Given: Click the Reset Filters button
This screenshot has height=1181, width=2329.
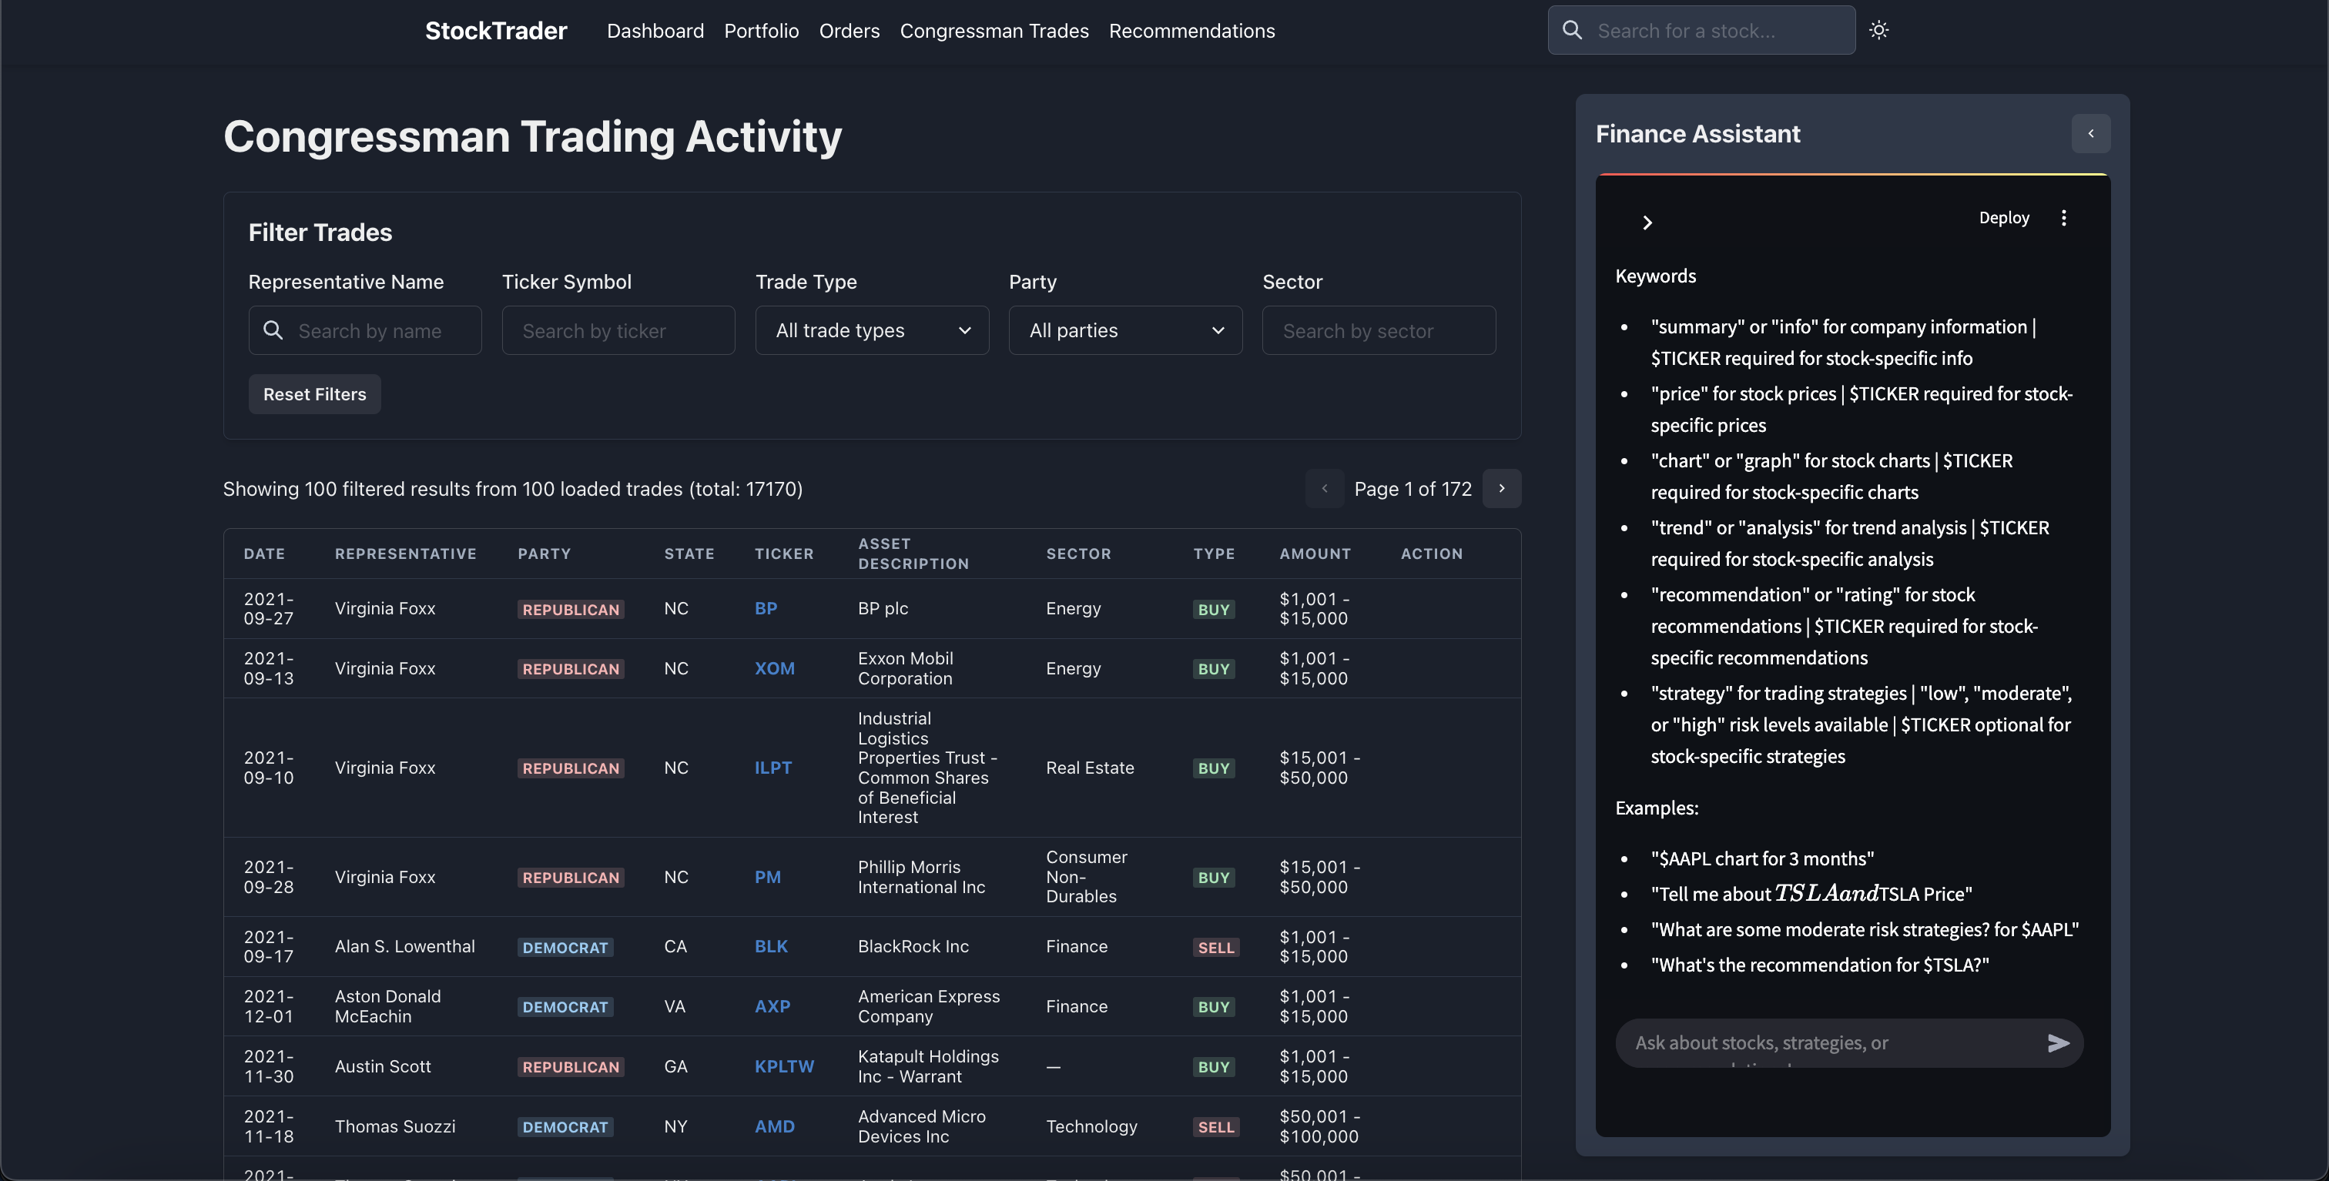Looking at the screenshot, I should coord(315,394).
